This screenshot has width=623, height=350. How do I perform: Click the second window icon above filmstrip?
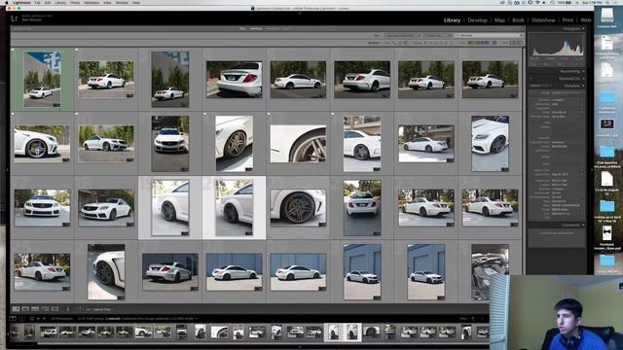[21, 318]
